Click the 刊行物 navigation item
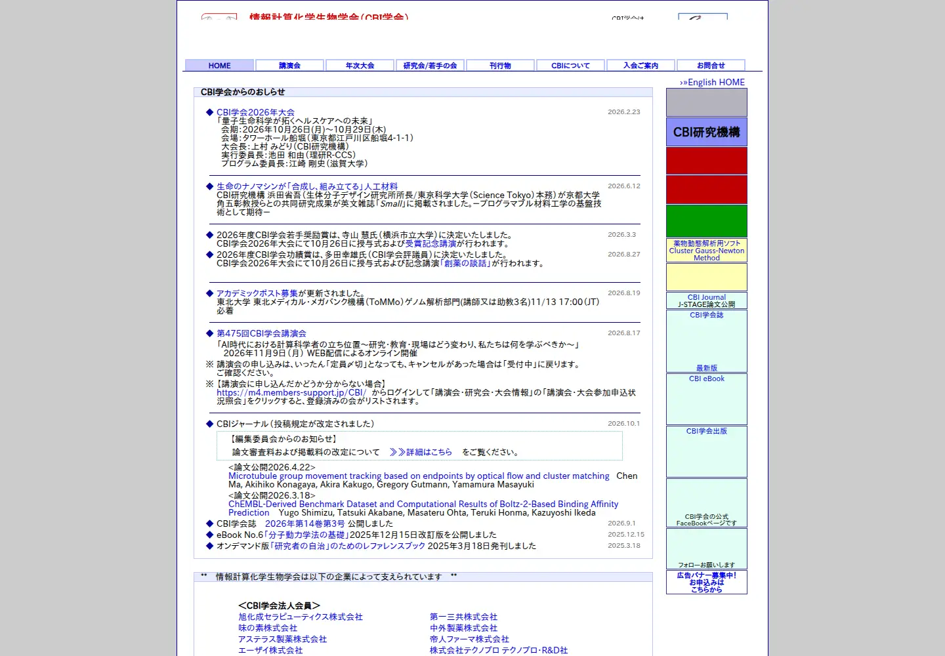The width and height of the screenshot is (945, 656). coord(500,66)
